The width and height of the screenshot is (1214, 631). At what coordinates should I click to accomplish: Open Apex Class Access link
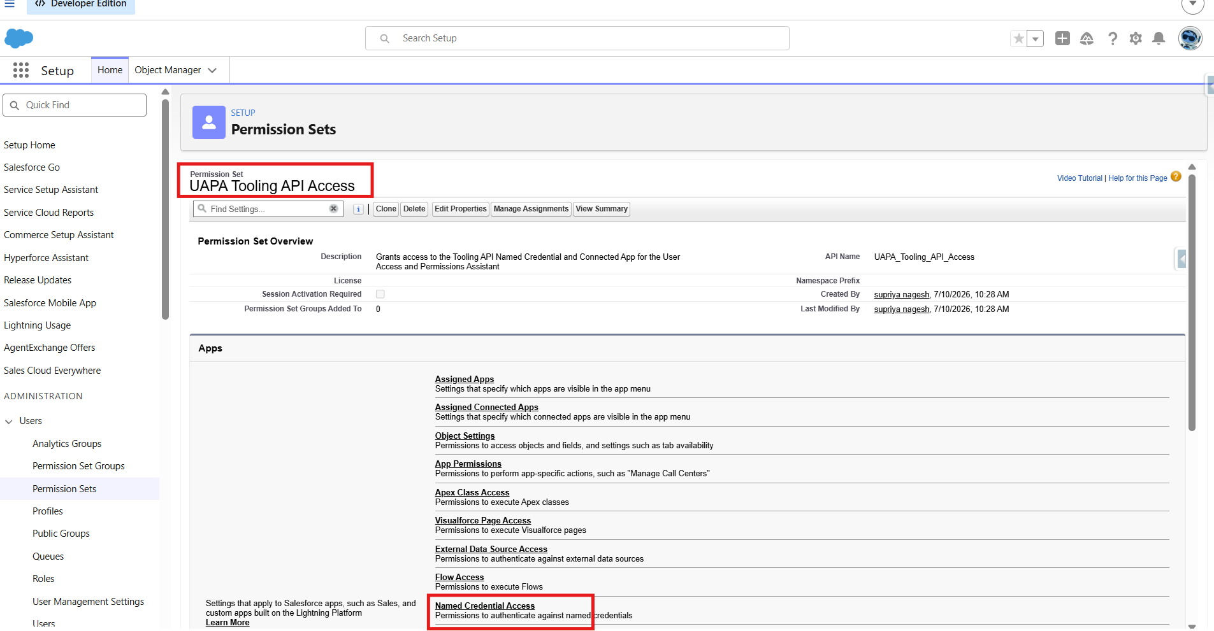point(472,493)
